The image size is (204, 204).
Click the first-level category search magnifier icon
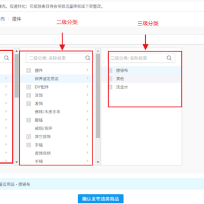(x=7, y=58)
